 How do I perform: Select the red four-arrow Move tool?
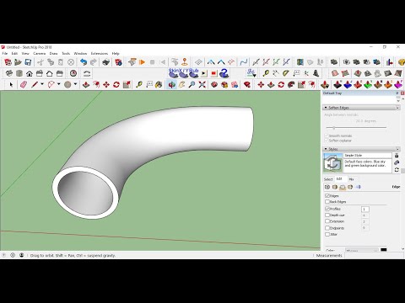[x=106, y=84]
